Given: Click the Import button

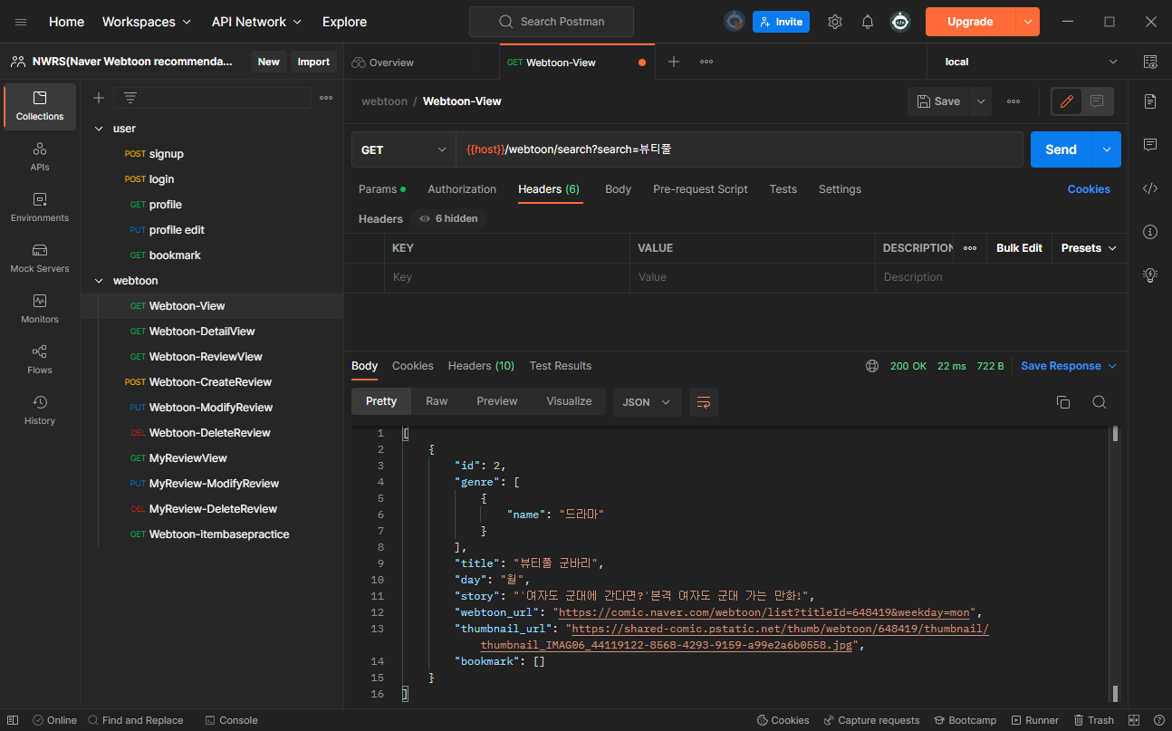Looking at the screenshot, I should pyautogui.click(x=313, y=62).
